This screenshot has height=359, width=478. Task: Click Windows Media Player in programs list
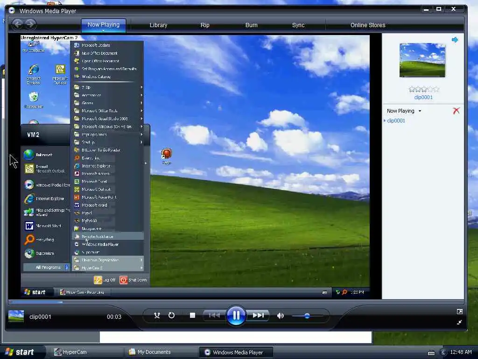pos(108,244)
